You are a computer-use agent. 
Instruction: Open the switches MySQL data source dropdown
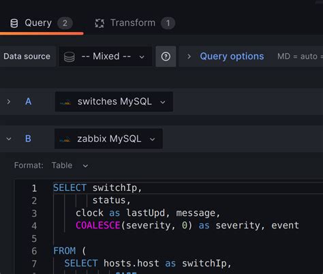pos(114,102)
